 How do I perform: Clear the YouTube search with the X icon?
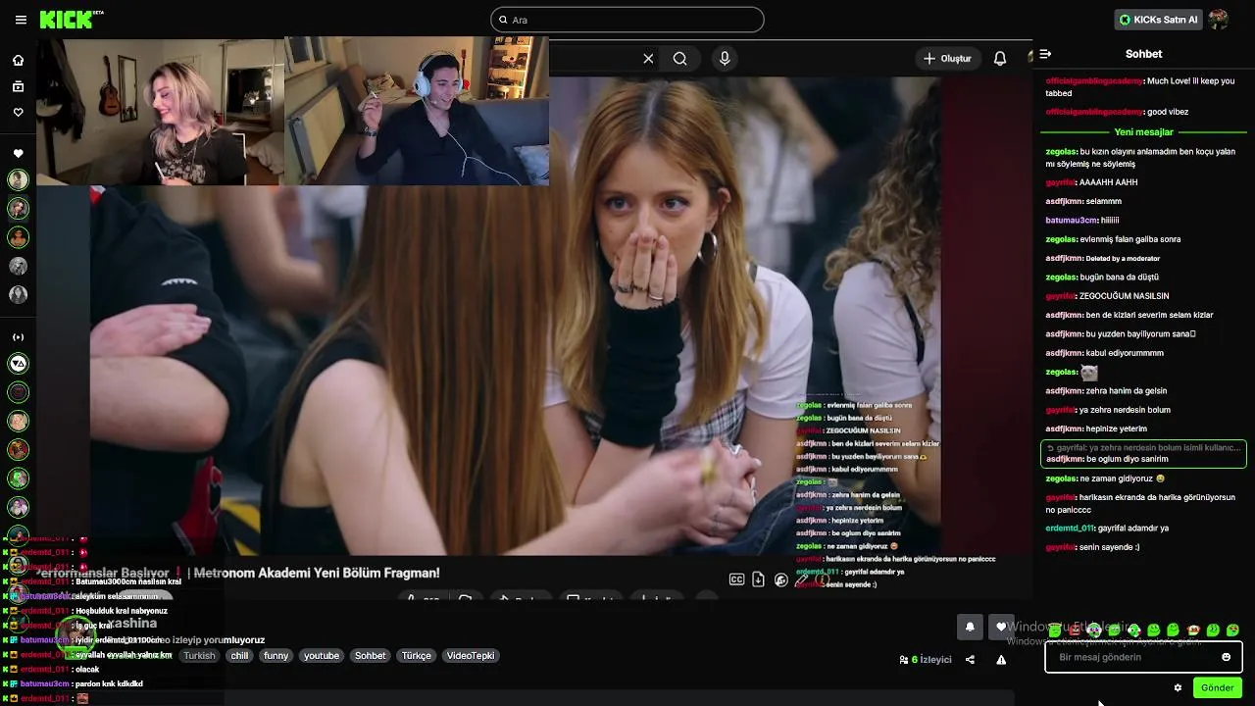[x=648, y=59]
